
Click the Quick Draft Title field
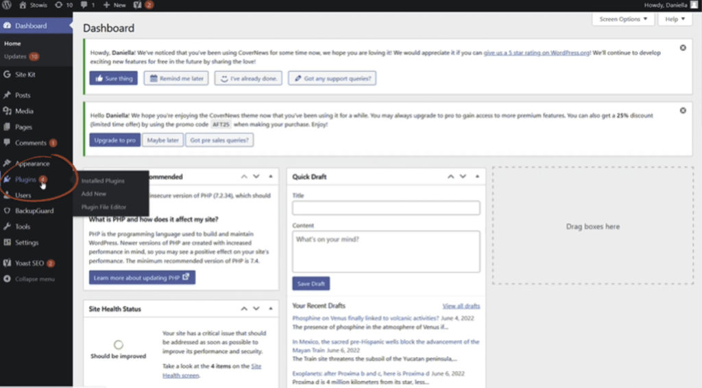[386, 208]
